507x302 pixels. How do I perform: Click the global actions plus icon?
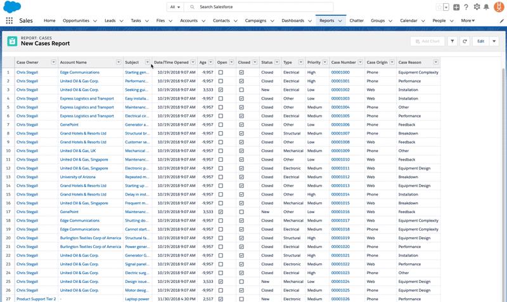click(456, 7)
